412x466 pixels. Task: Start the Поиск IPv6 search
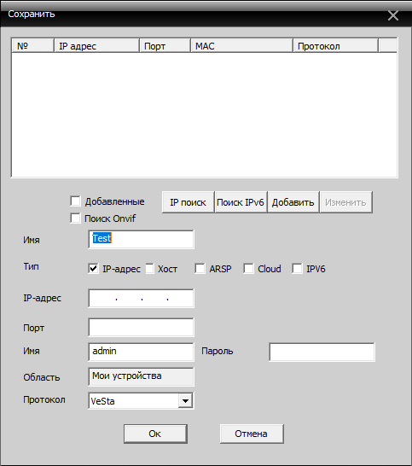(x=241, y=202)
